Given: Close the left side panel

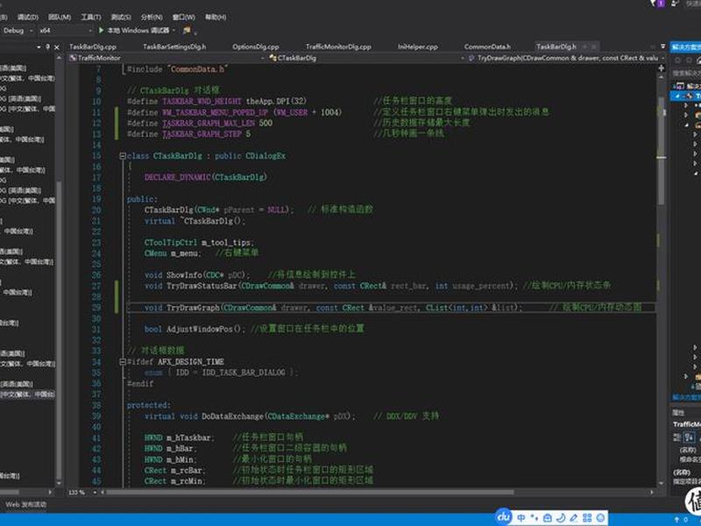Looking at the screenshot, I should point(57,47).
